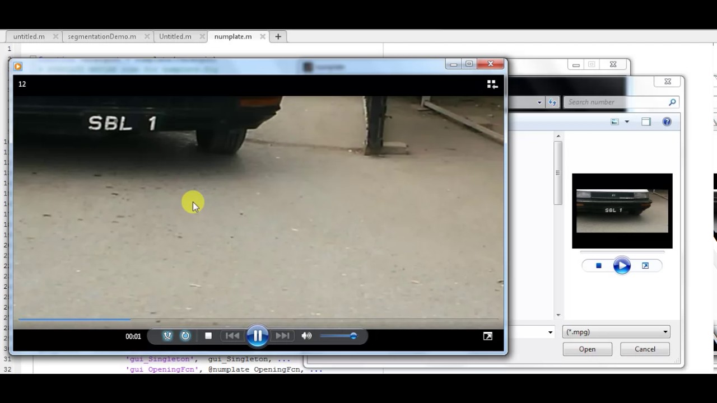Close the numplate.m tab
Screen dimensions: 717x403
[x=263, y=36]
